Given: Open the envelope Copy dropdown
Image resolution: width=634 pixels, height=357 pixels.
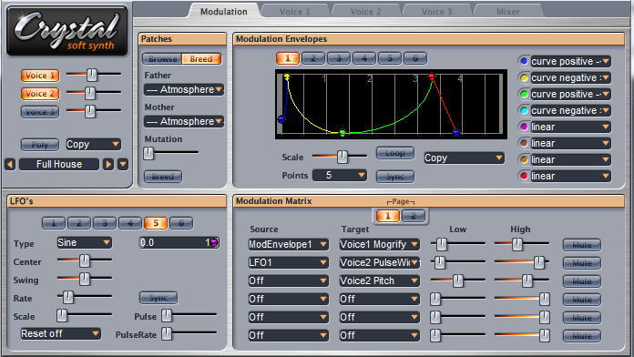Looking at the screenshot, I should coord(464,158).
